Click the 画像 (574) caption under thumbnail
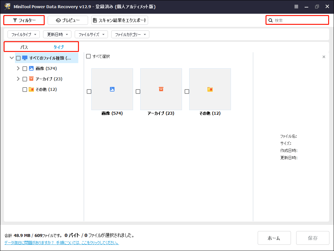 click(x=112, y=113)
